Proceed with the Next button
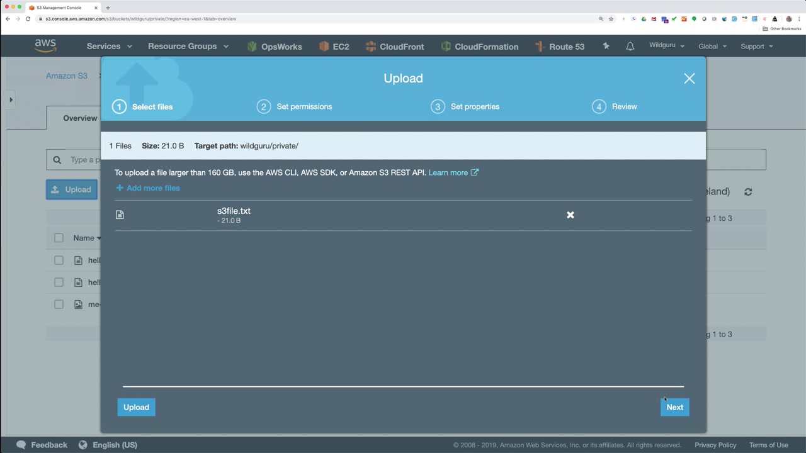806x453 pixels. click(x=674, y=407)
